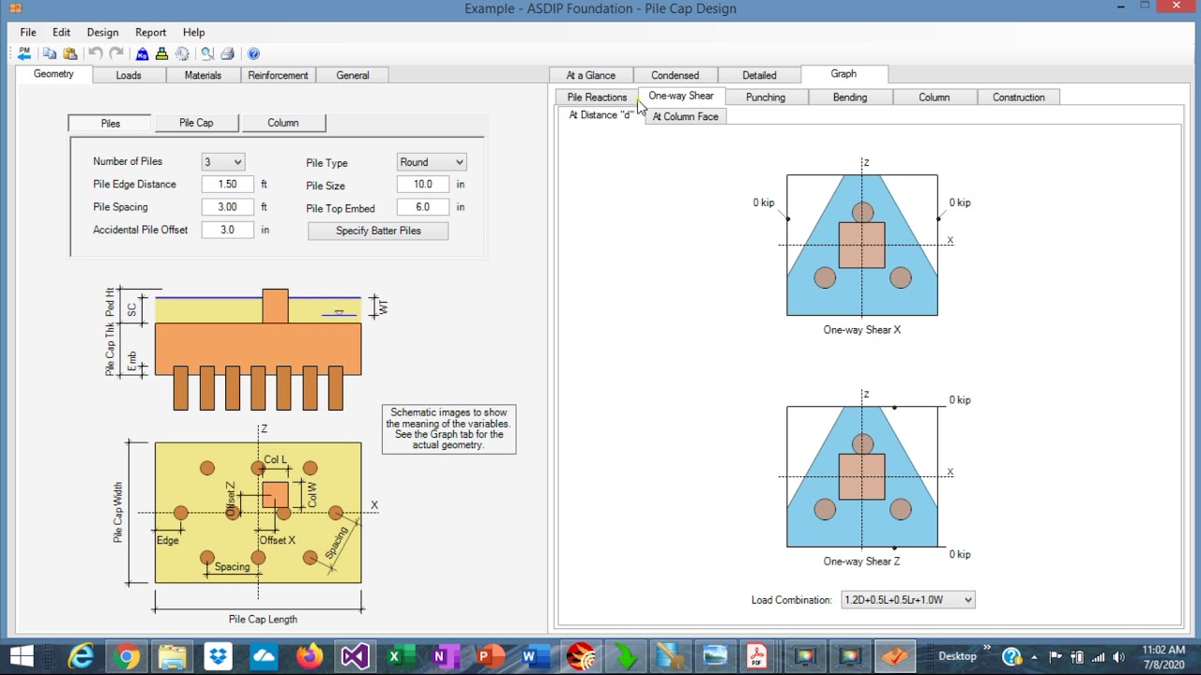Image resolution: width=1201 pixels, height=675 pixels.
Task: Switch to the Materials tab
Action: point(203,75)
